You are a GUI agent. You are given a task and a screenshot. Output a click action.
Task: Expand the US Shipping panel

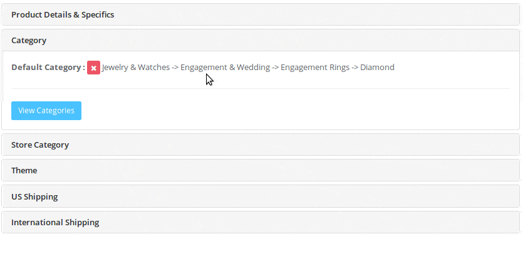pos(34,196)
